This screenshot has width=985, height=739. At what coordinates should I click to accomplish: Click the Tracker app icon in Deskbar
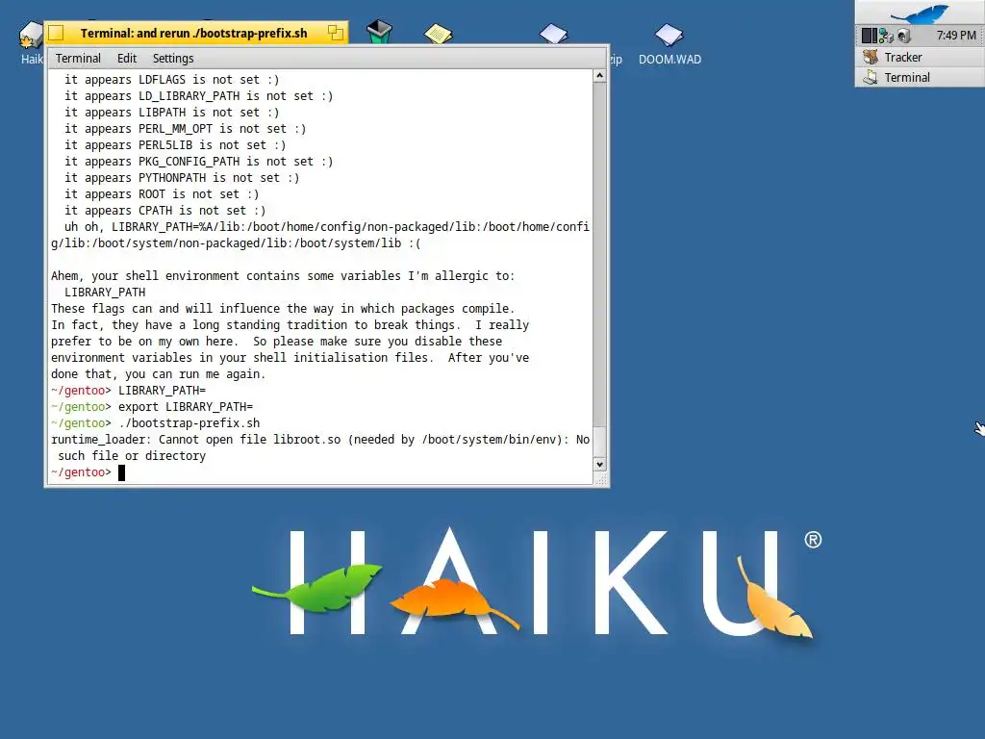pos(870,57)
